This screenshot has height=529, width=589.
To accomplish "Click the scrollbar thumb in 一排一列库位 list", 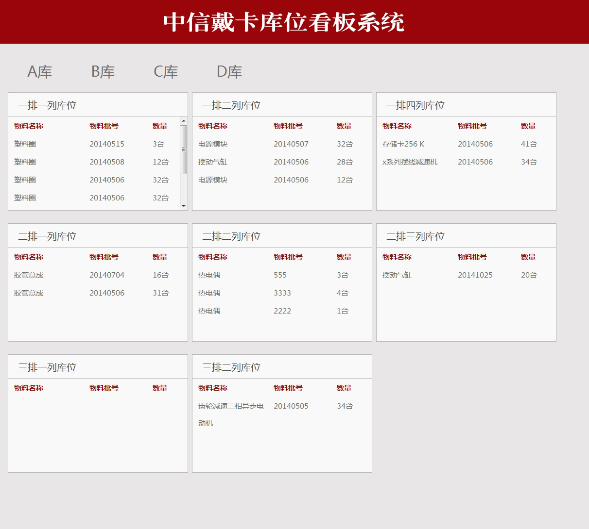I will click(184, 149).
